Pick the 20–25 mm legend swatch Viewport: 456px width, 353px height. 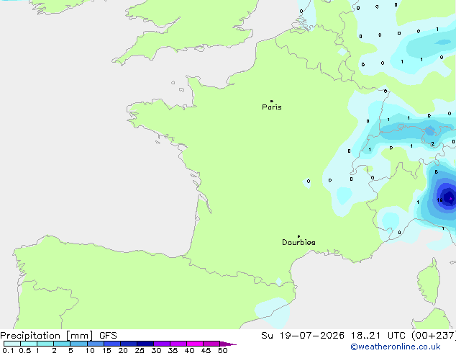point(129,344)
